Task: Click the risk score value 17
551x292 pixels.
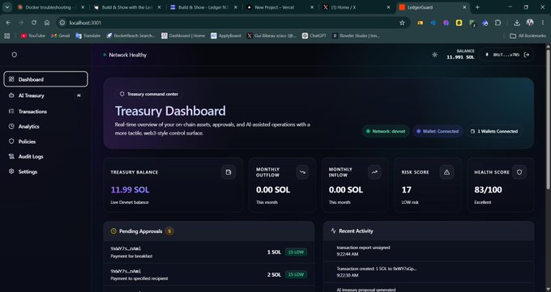Action: [406, 190]
